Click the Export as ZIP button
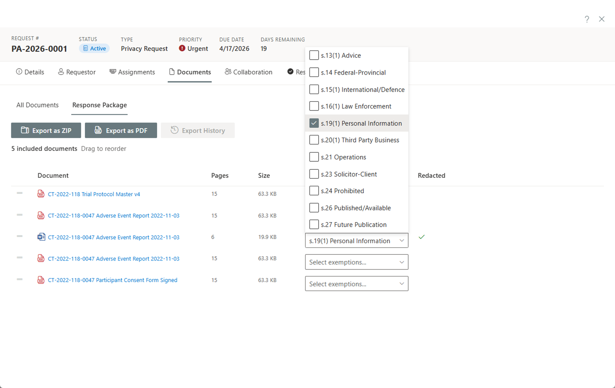615x388 pixels. (x=46, y=130)
